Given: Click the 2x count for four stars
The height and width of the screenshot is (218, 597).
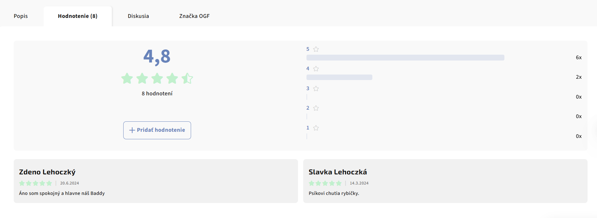Looking at the screenshot, I should tap(579, 77).
